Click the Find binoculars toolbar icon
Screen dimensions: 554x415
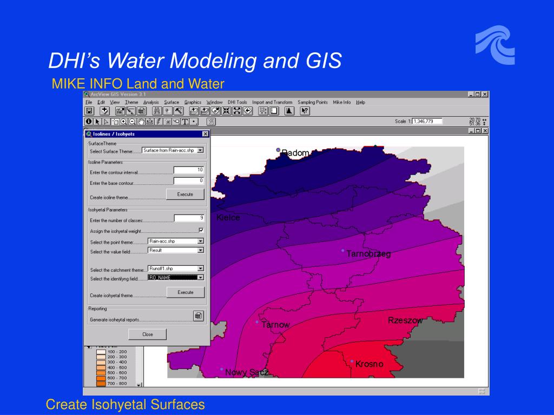(x=157, y=111)
